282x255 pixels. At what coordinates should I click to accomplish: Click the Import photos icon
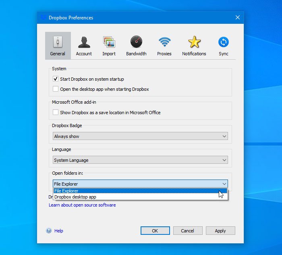pyautogui.click(x=109, y=42)
